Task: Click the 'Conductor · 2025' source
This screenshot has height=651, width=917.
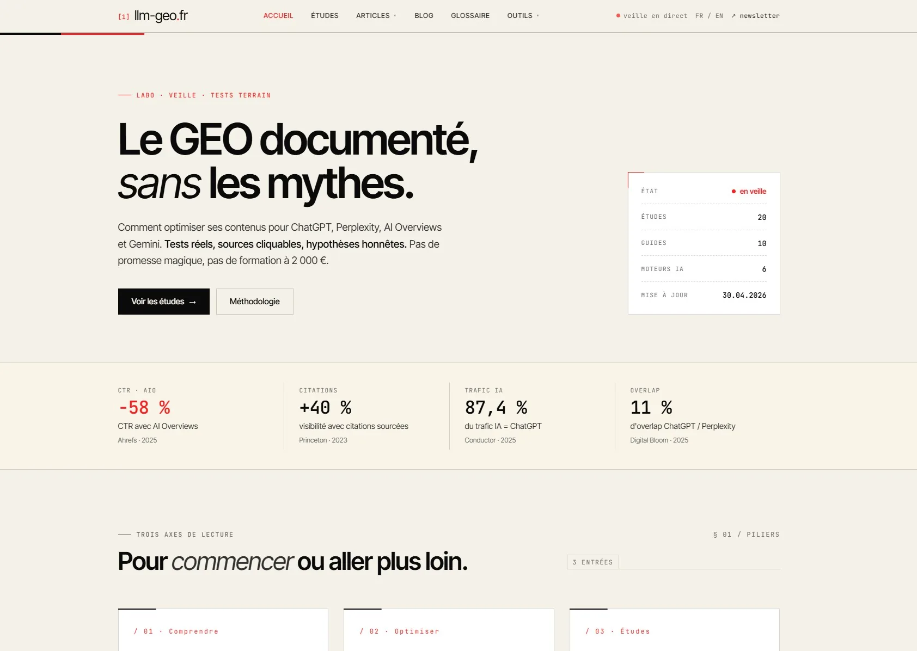Action: [x=490, y=440]
